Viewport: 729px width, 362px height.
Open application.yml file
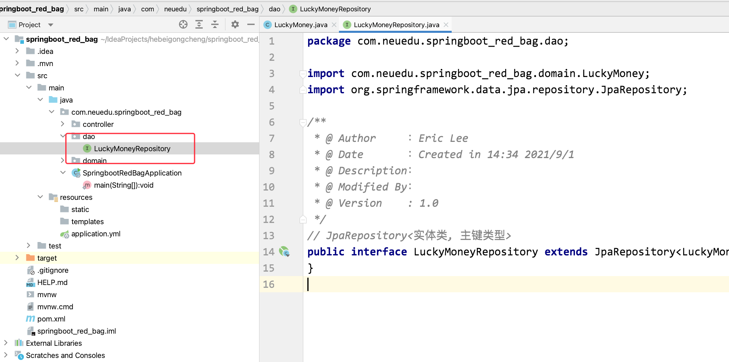point(96,234)
